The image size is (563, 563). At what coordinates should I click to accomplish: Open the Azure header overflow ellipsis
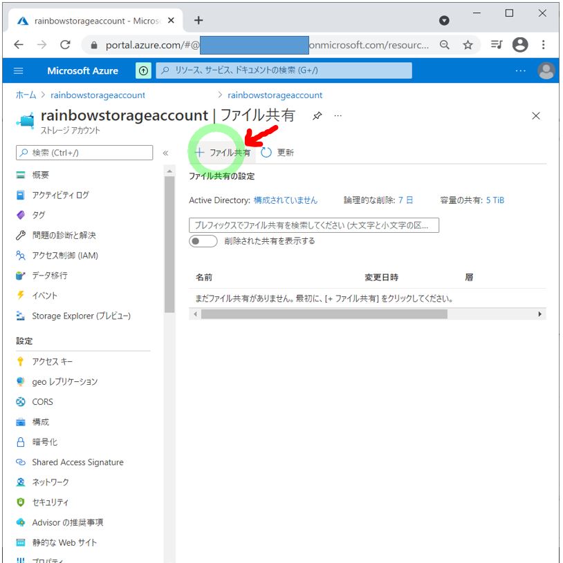520,70
